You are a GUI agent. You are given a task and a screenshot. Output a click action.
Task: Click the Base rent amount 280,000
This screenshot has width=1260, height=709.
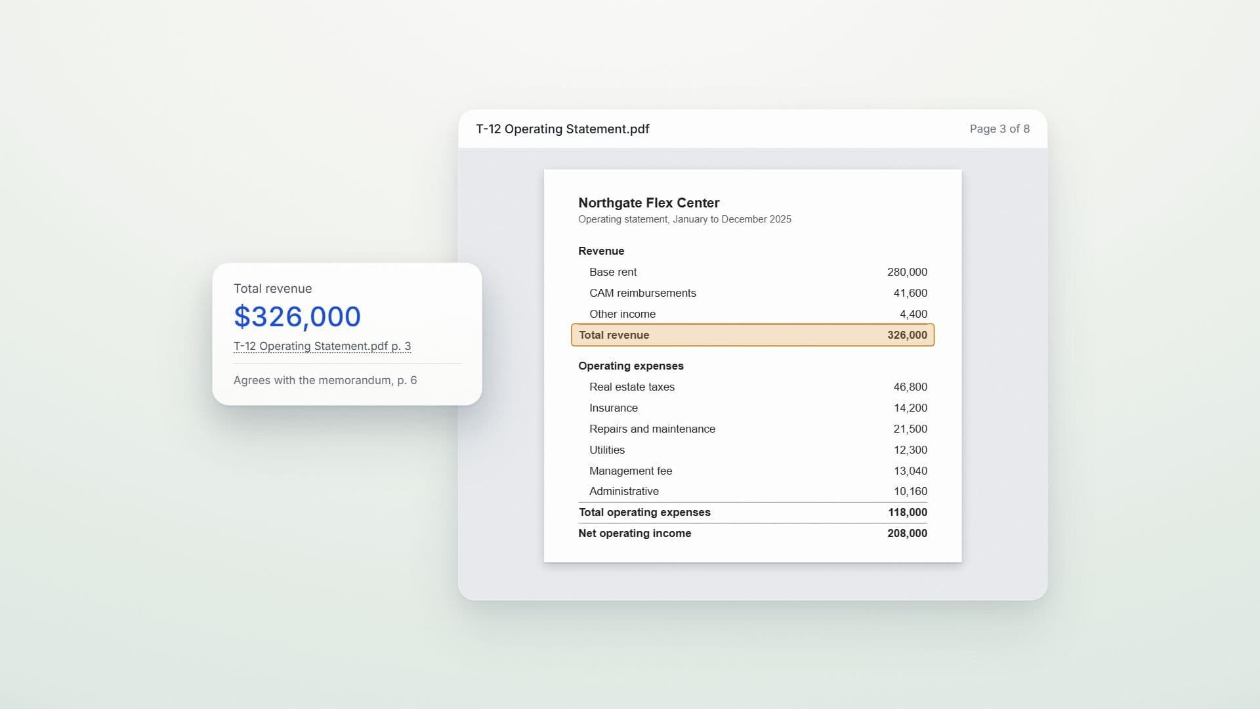click(907, 272)
